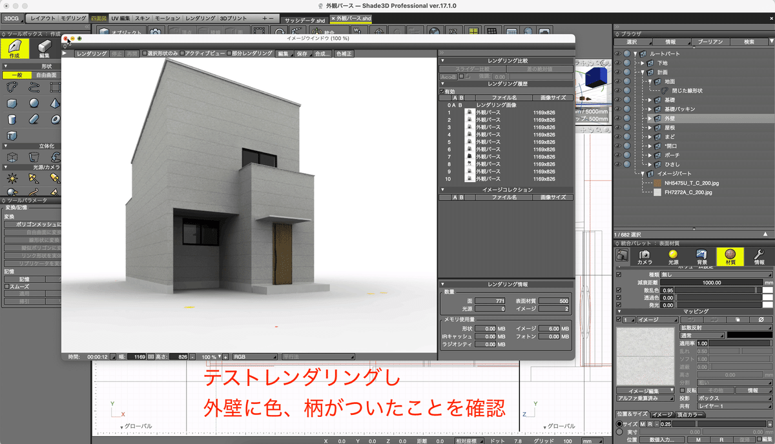Open the カメラ panel icon

click(x=645, y=256)
